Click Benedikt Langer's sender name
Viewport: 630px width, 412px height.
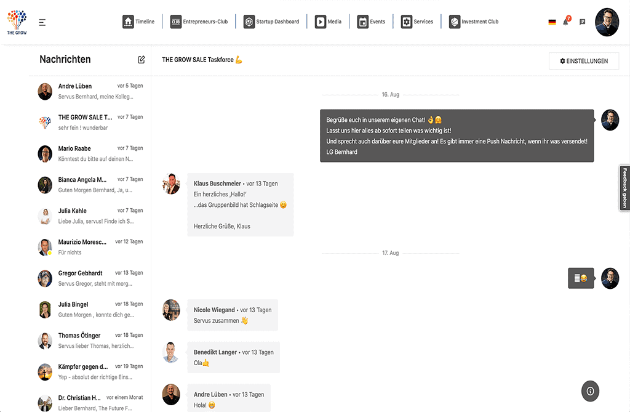click(x=215, y=352)
